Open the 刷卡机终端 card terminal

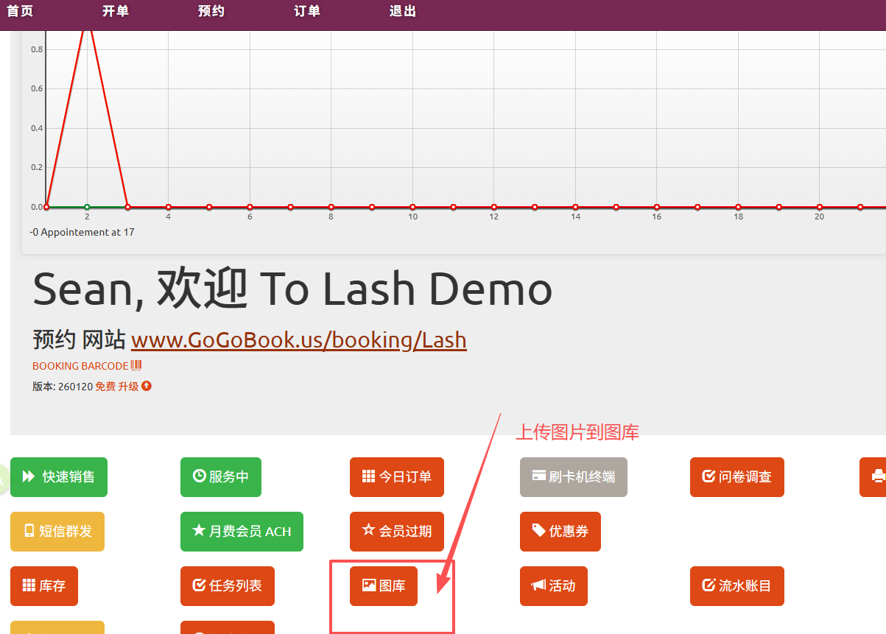pyautogui.click(x=573, y=477)
